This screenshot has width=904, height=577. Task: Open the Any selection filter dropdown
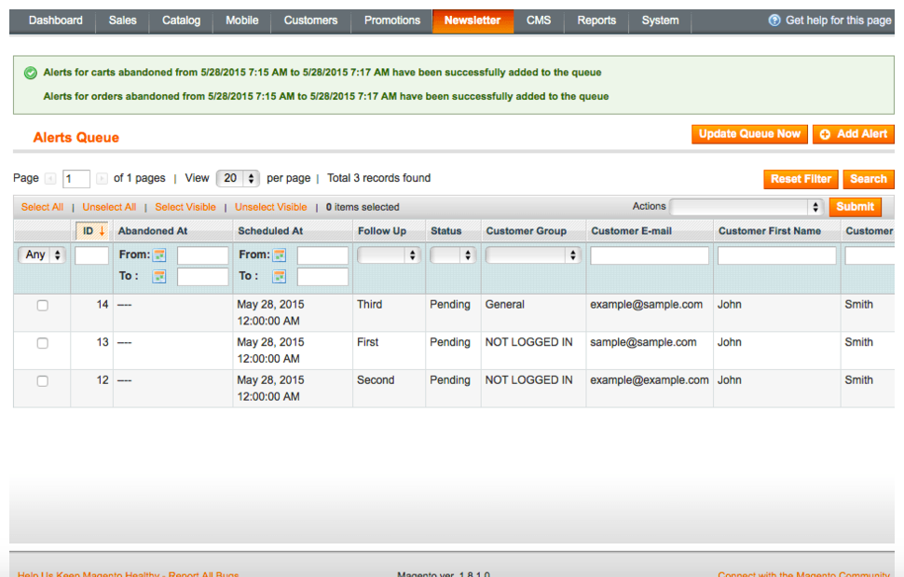(x=42, y=254)
